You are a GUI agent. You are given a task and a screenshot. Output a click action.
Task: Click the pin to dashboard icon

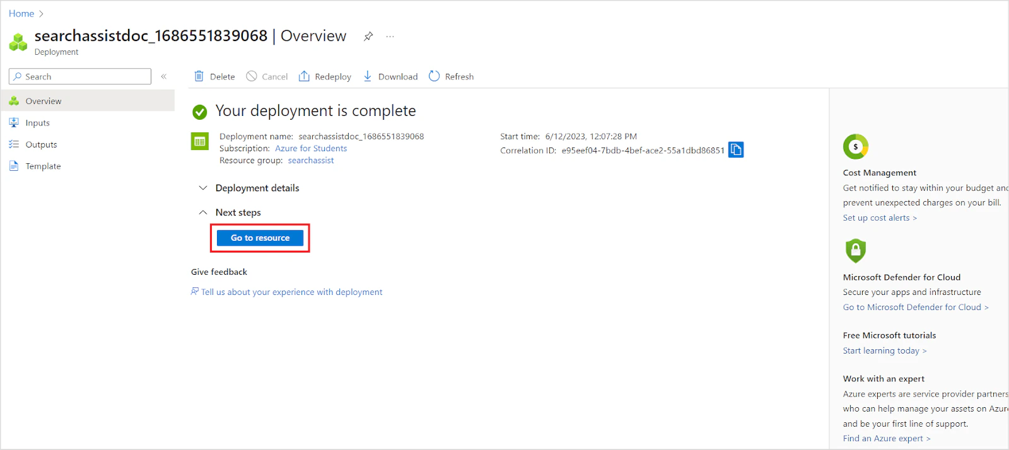(x=368, y=37)
